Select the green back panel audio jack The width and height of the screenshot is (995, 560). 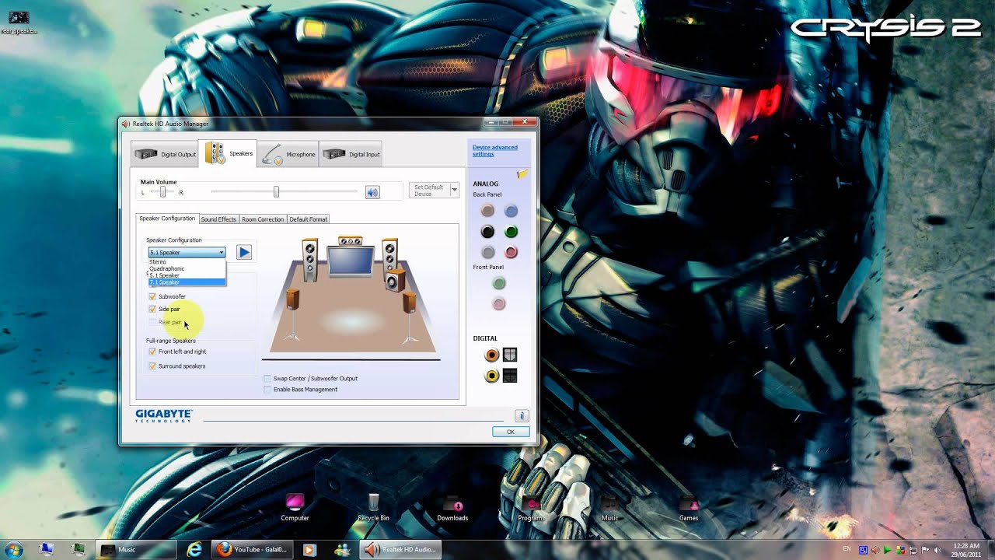(x=511, y=232)
